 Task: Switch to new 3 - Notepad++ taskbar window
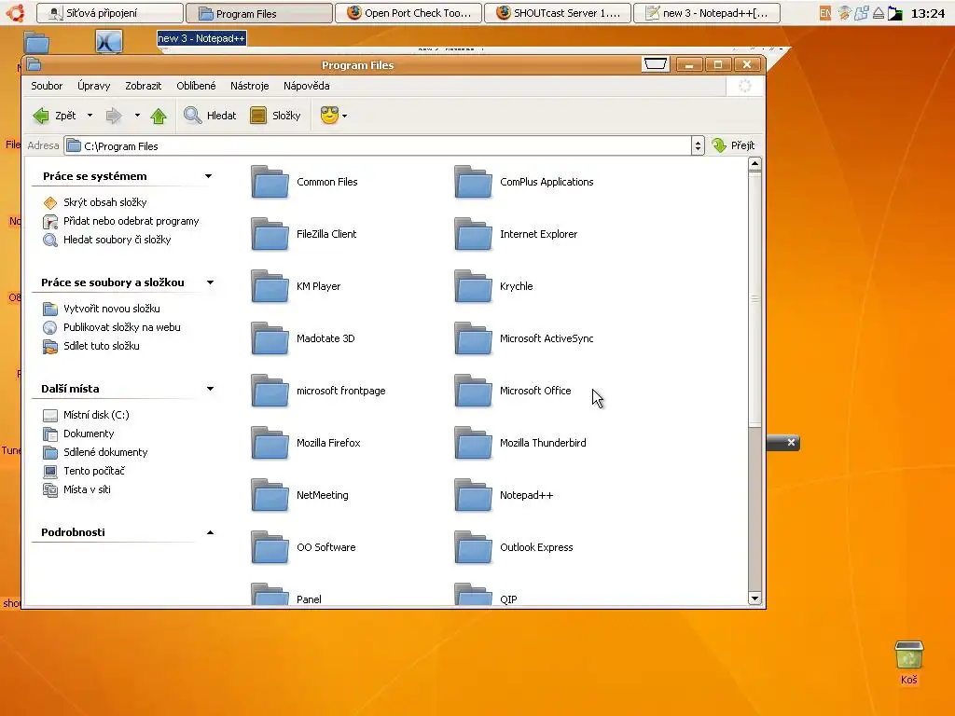pos(707,13)
